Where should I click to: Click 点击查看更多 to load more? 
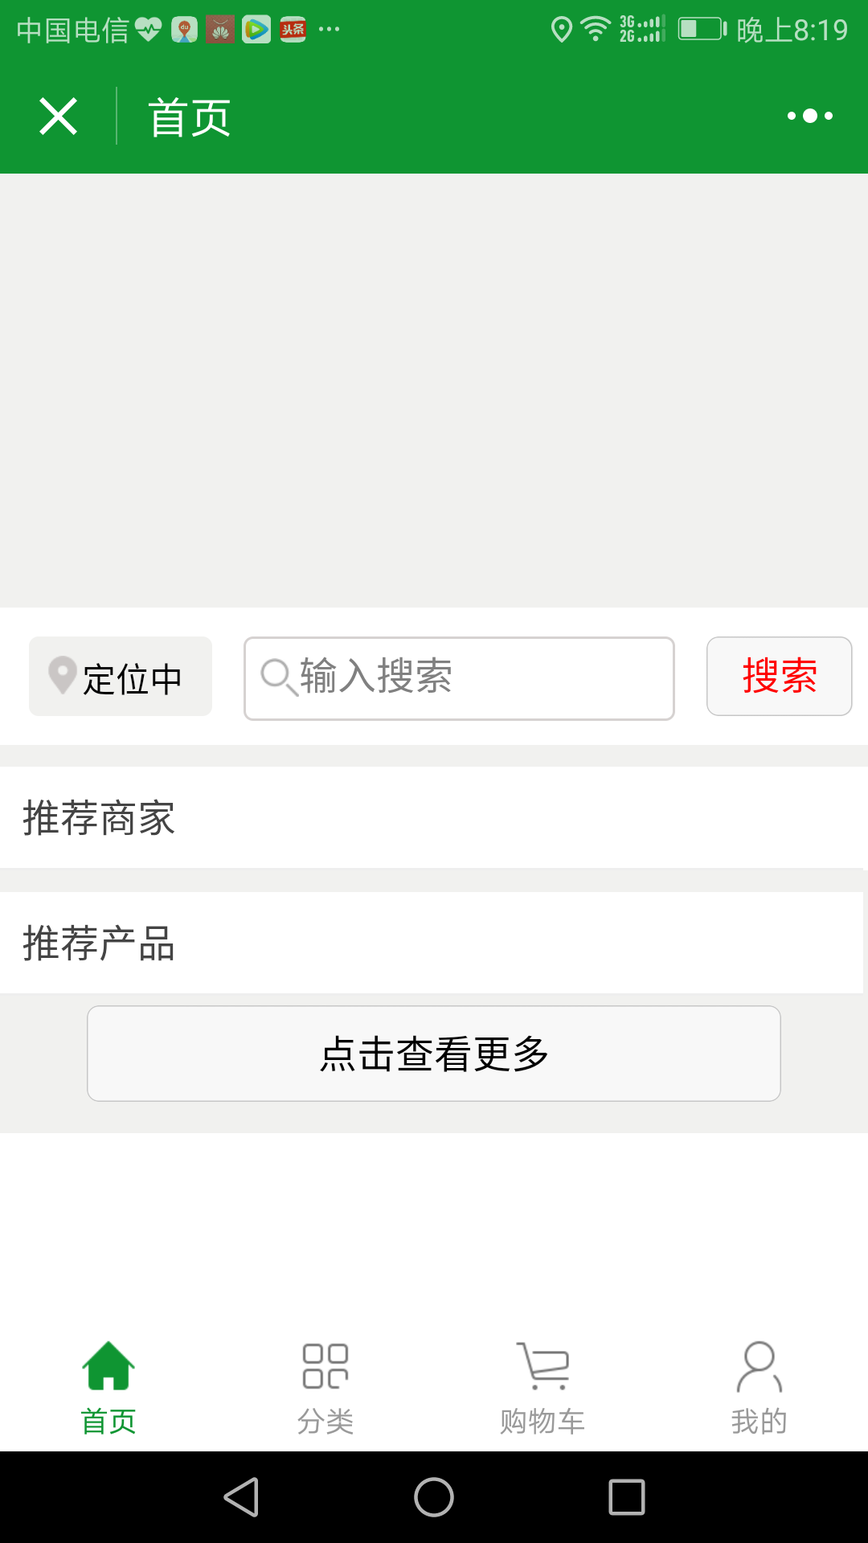[x=434, y=1054]
